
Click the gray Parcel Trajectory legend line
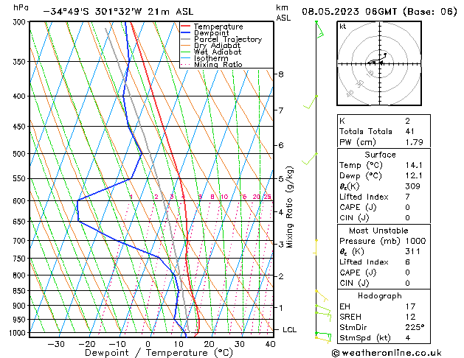tap(186, 39)
